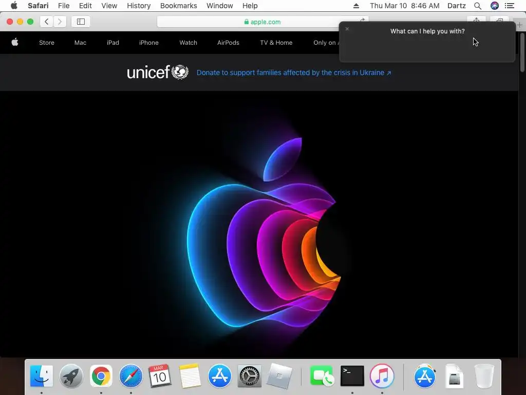
Task: Click the Safari compass icon in Dock
Action: click(x=131, y=376)
